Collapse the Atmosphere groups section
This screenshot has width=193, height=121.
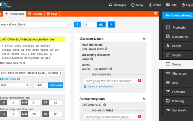click(144, 99)
